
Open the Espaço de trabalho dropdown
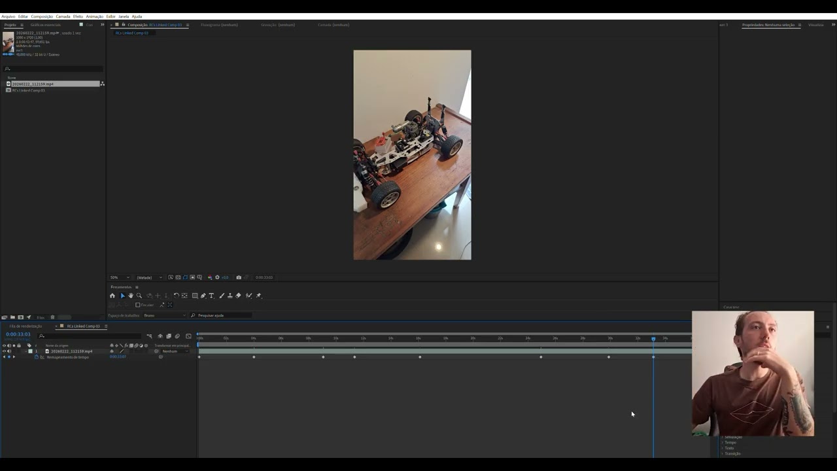point(165,315)
